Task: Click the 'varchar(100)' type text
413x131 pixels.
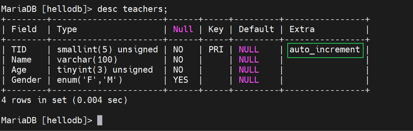Action: [87, 60]
